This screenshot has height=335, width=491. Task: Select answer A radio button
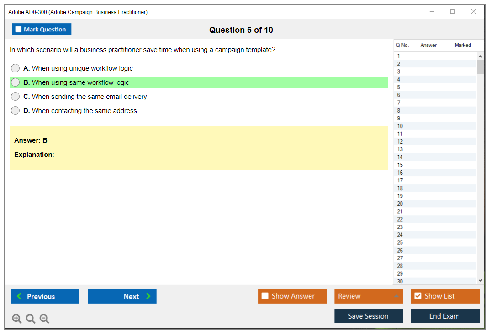16,68
